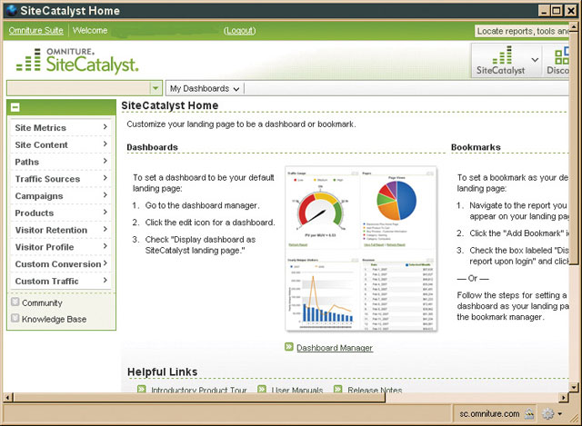
Task: Click the globe icon in the title bar
Action: point(11,10)
